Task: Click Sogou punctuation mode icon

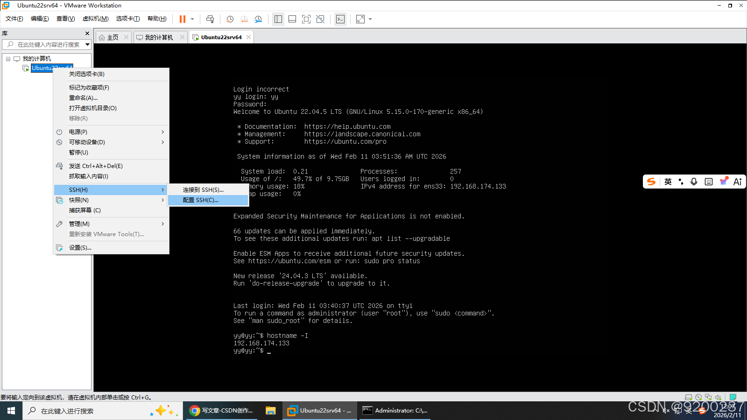Action: click(x=681, y=182)
